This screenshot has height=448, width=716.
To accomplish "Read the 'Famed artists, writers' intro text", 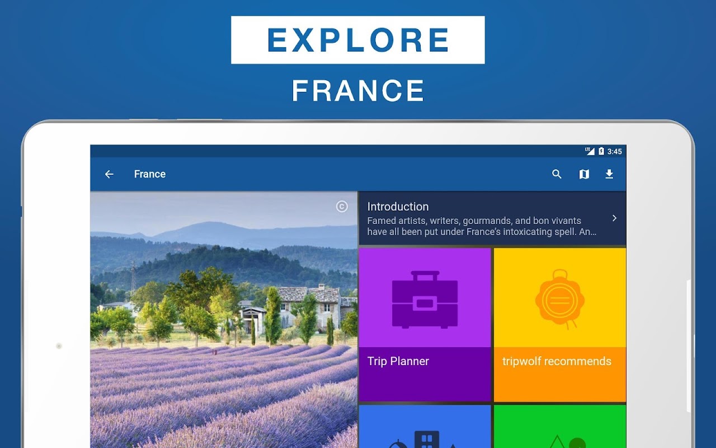I will (x=482, y=226).
